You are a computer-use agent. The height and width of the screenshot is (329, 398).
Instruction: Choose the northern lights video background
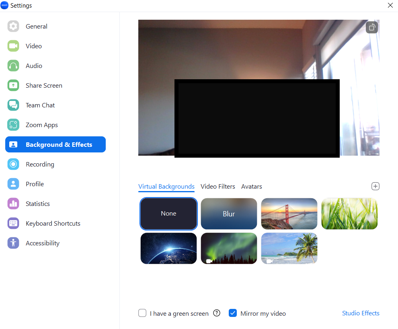(x=229, y=248)
